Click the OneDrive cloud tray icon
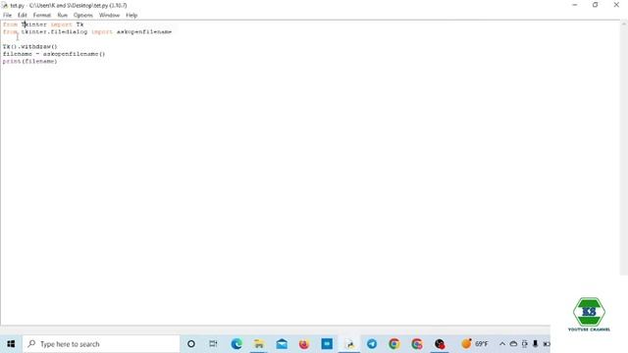628x353 pixels. pyautogui.click(x=513, y=344)
